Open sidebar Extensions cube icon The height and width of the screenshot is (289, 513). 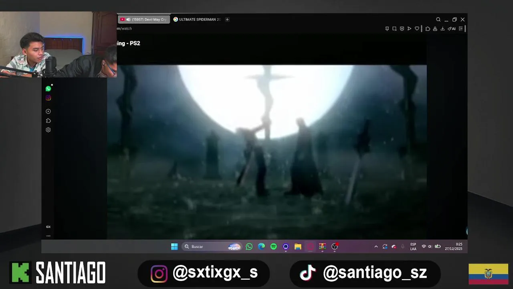48,120
